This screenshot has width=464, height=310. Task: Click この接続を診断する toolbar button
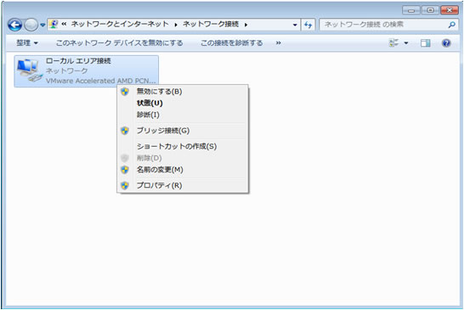(232, 43)
